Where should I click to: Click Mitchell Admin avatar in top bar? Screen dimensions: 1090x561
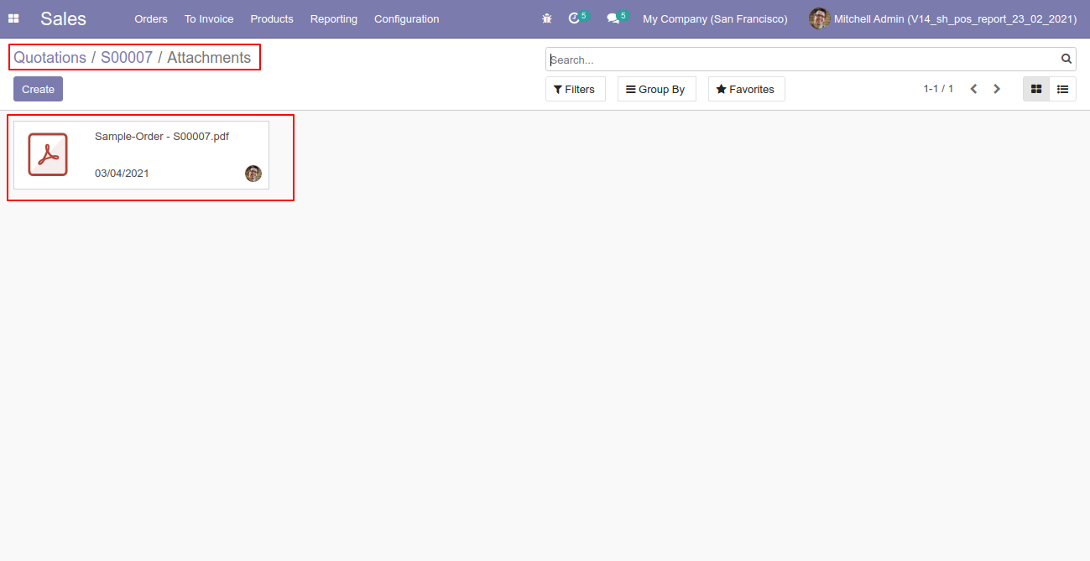click(x=819, y=18)
